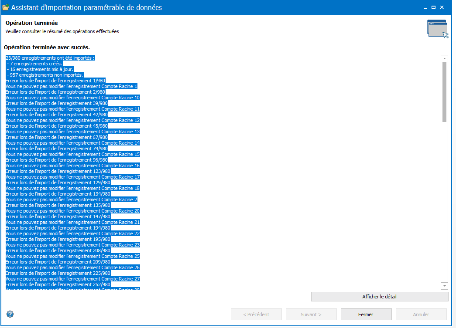Click line ending 'Compte Racine 14'
This screenshot has width=456, height=328.
coord(73,143)
